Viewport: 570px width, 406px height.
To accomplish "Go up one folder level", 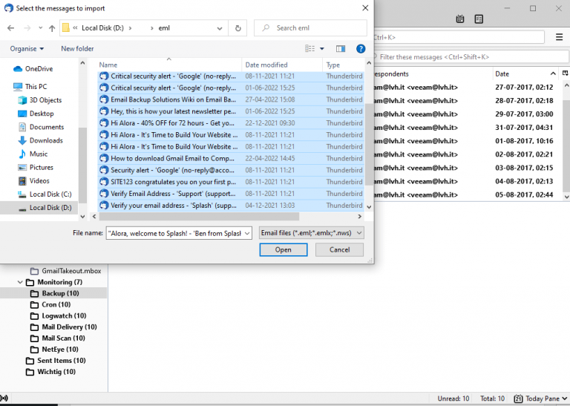I will point(52,28).
